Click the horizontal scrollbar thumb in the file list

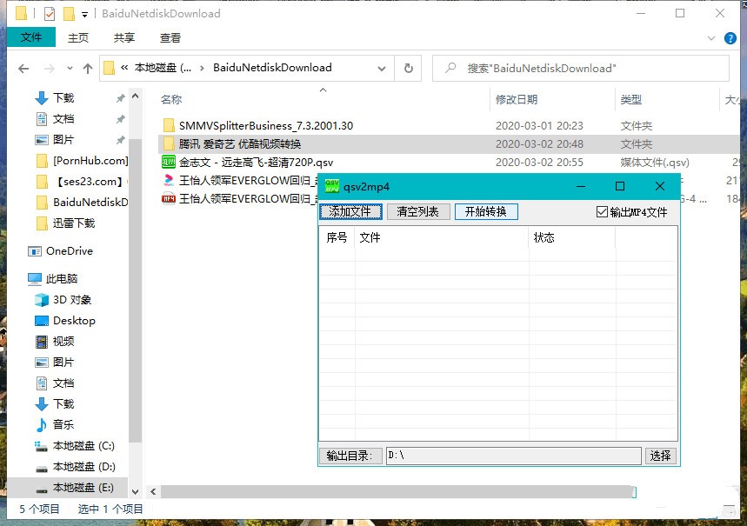tap(398, 492)
